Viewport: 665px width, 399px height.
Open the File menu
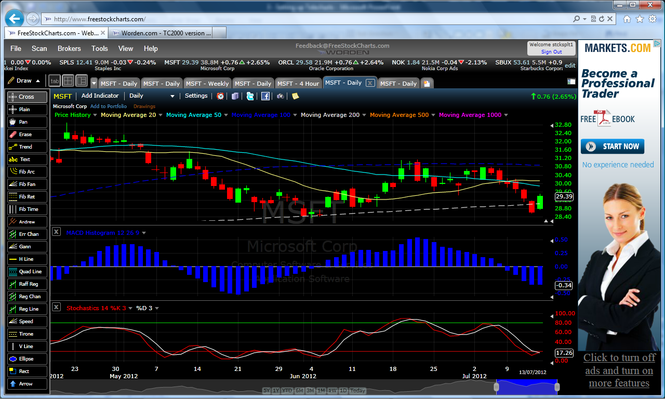point(16,48)
